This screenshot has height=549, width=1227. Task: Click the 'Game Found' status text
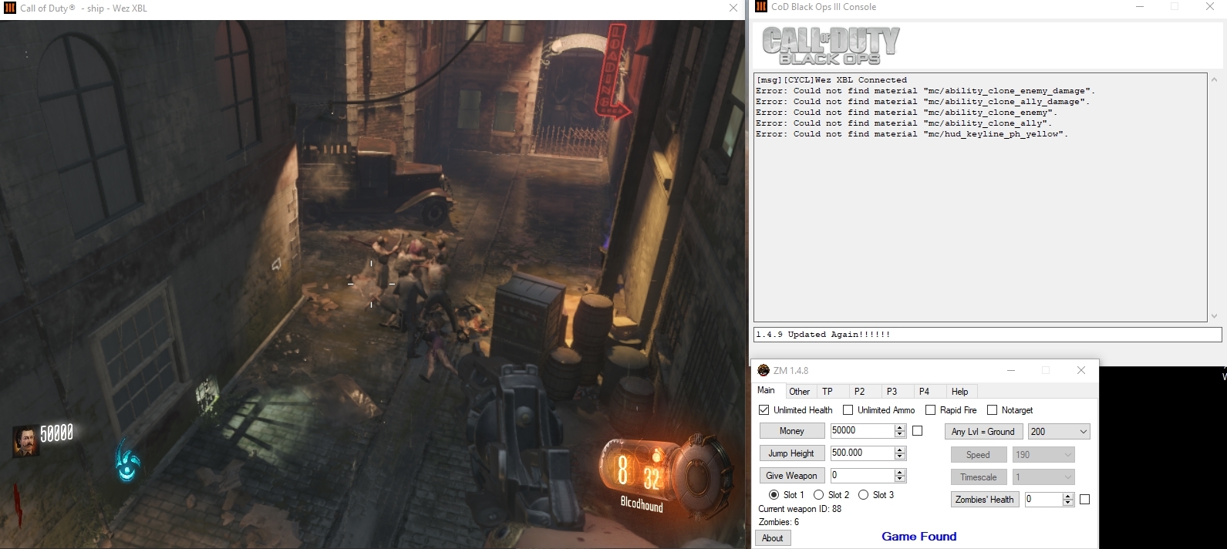[x=919, y=537]
